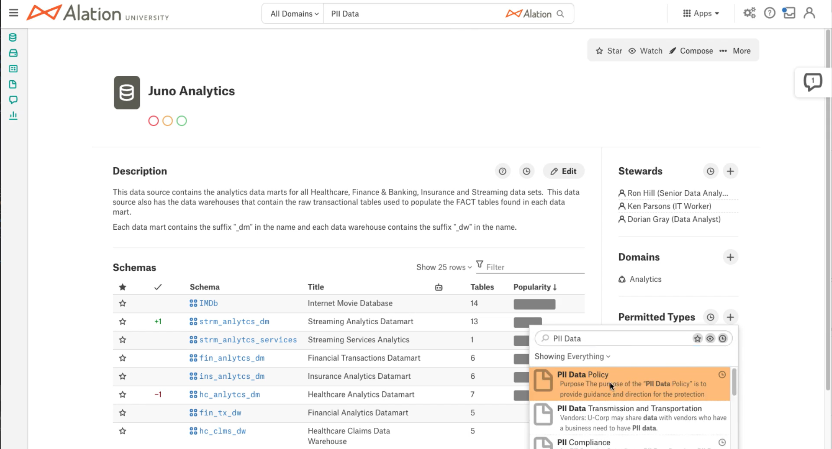Viewport: 832px width, 449px height.
Task: Filter picker results by starred items
Action: [x=697, y=338]
